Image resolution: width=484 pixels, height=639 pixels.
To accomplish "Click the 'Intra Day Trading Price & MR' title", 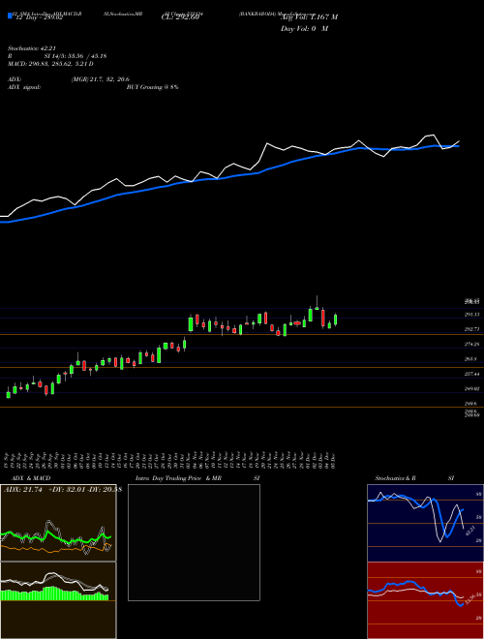I will (179, 478).
